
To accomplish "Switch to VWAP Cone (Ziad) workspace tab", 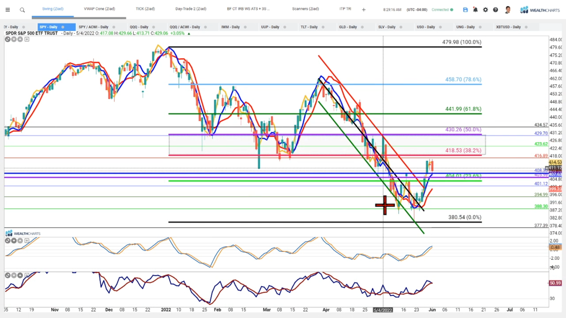I will [99, 9].
